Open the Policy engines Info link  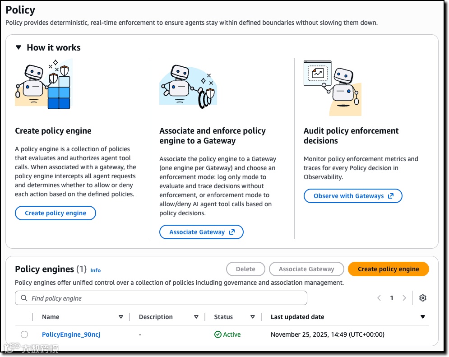(x=95, y=270)
